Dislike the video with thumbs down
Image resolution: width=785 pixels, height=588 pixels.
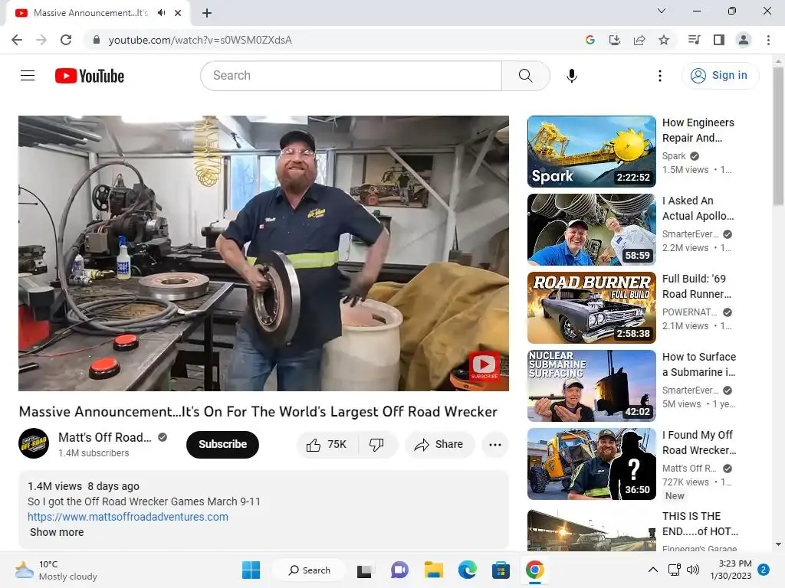[376, 445]
